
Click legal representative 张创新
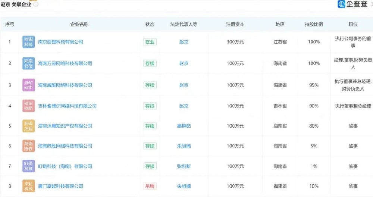[x=184, y=166]
